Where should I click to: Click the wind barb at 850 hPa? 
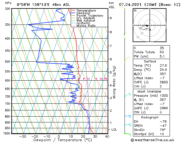click(x=128, y=116)
